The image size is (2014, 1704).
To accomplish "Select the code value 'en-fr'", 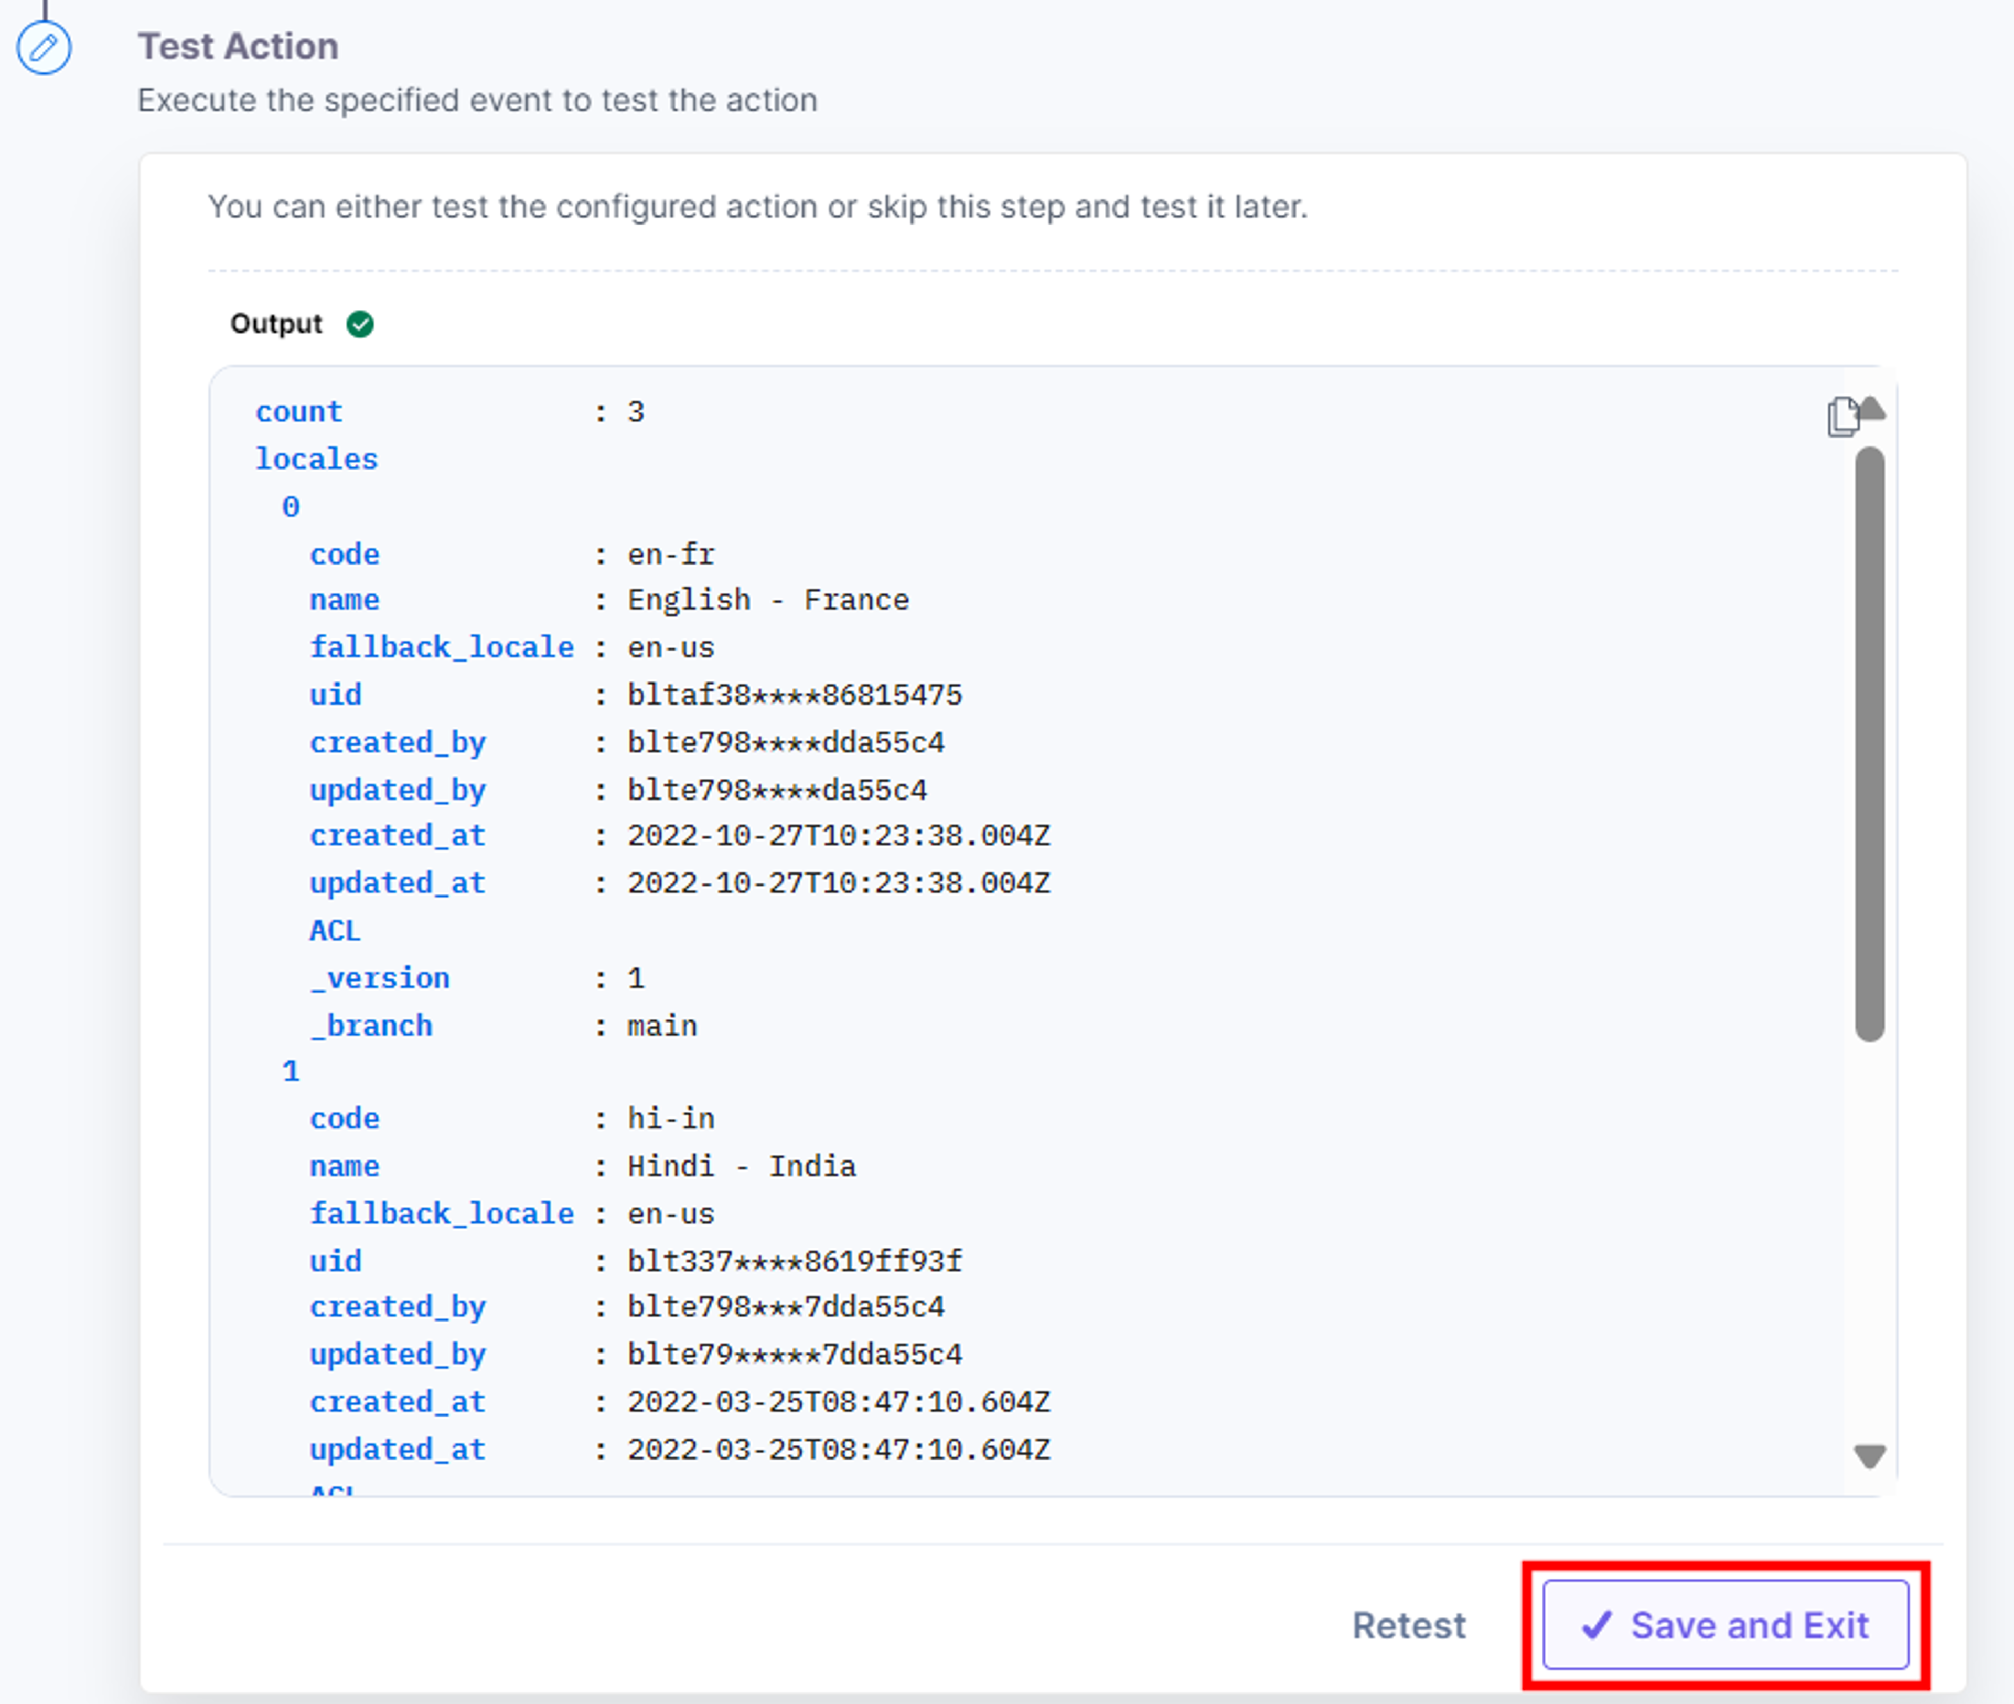I will (671, 555).
